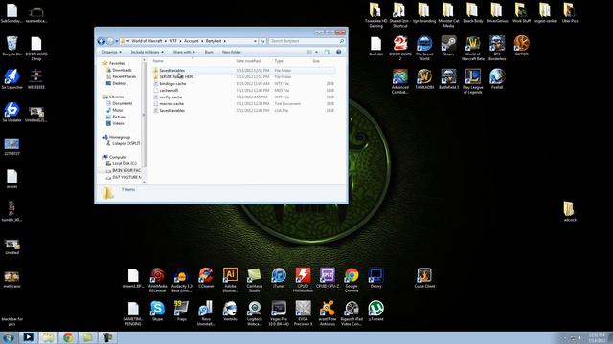Image resolution: width=613 pixels, height=344 pixels.
Task: Go back with Explorer Back button
Action: 102,41
